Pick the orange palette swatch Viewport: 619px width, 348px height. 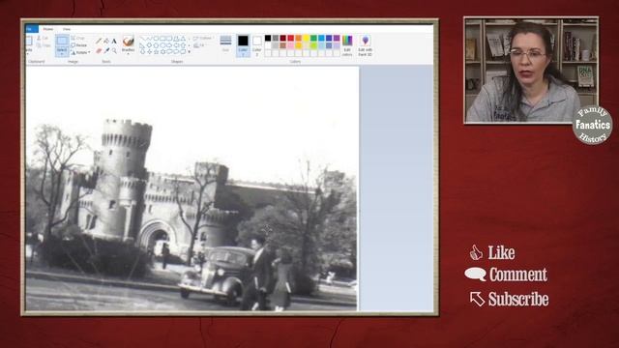299,38
